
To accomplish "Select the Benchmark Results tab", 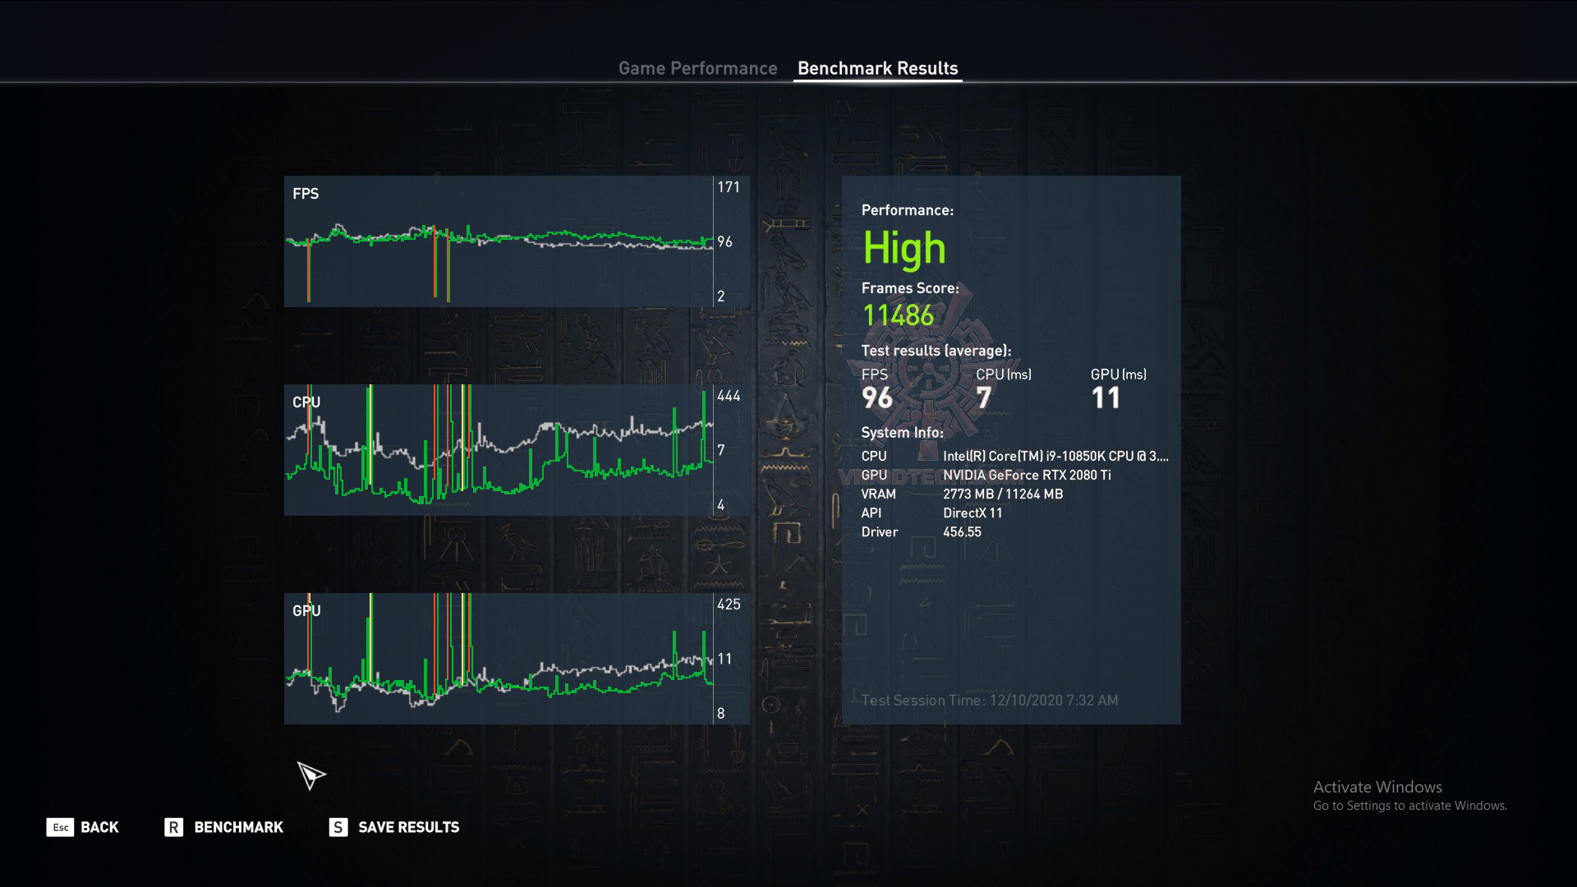I will coord(877,68).
